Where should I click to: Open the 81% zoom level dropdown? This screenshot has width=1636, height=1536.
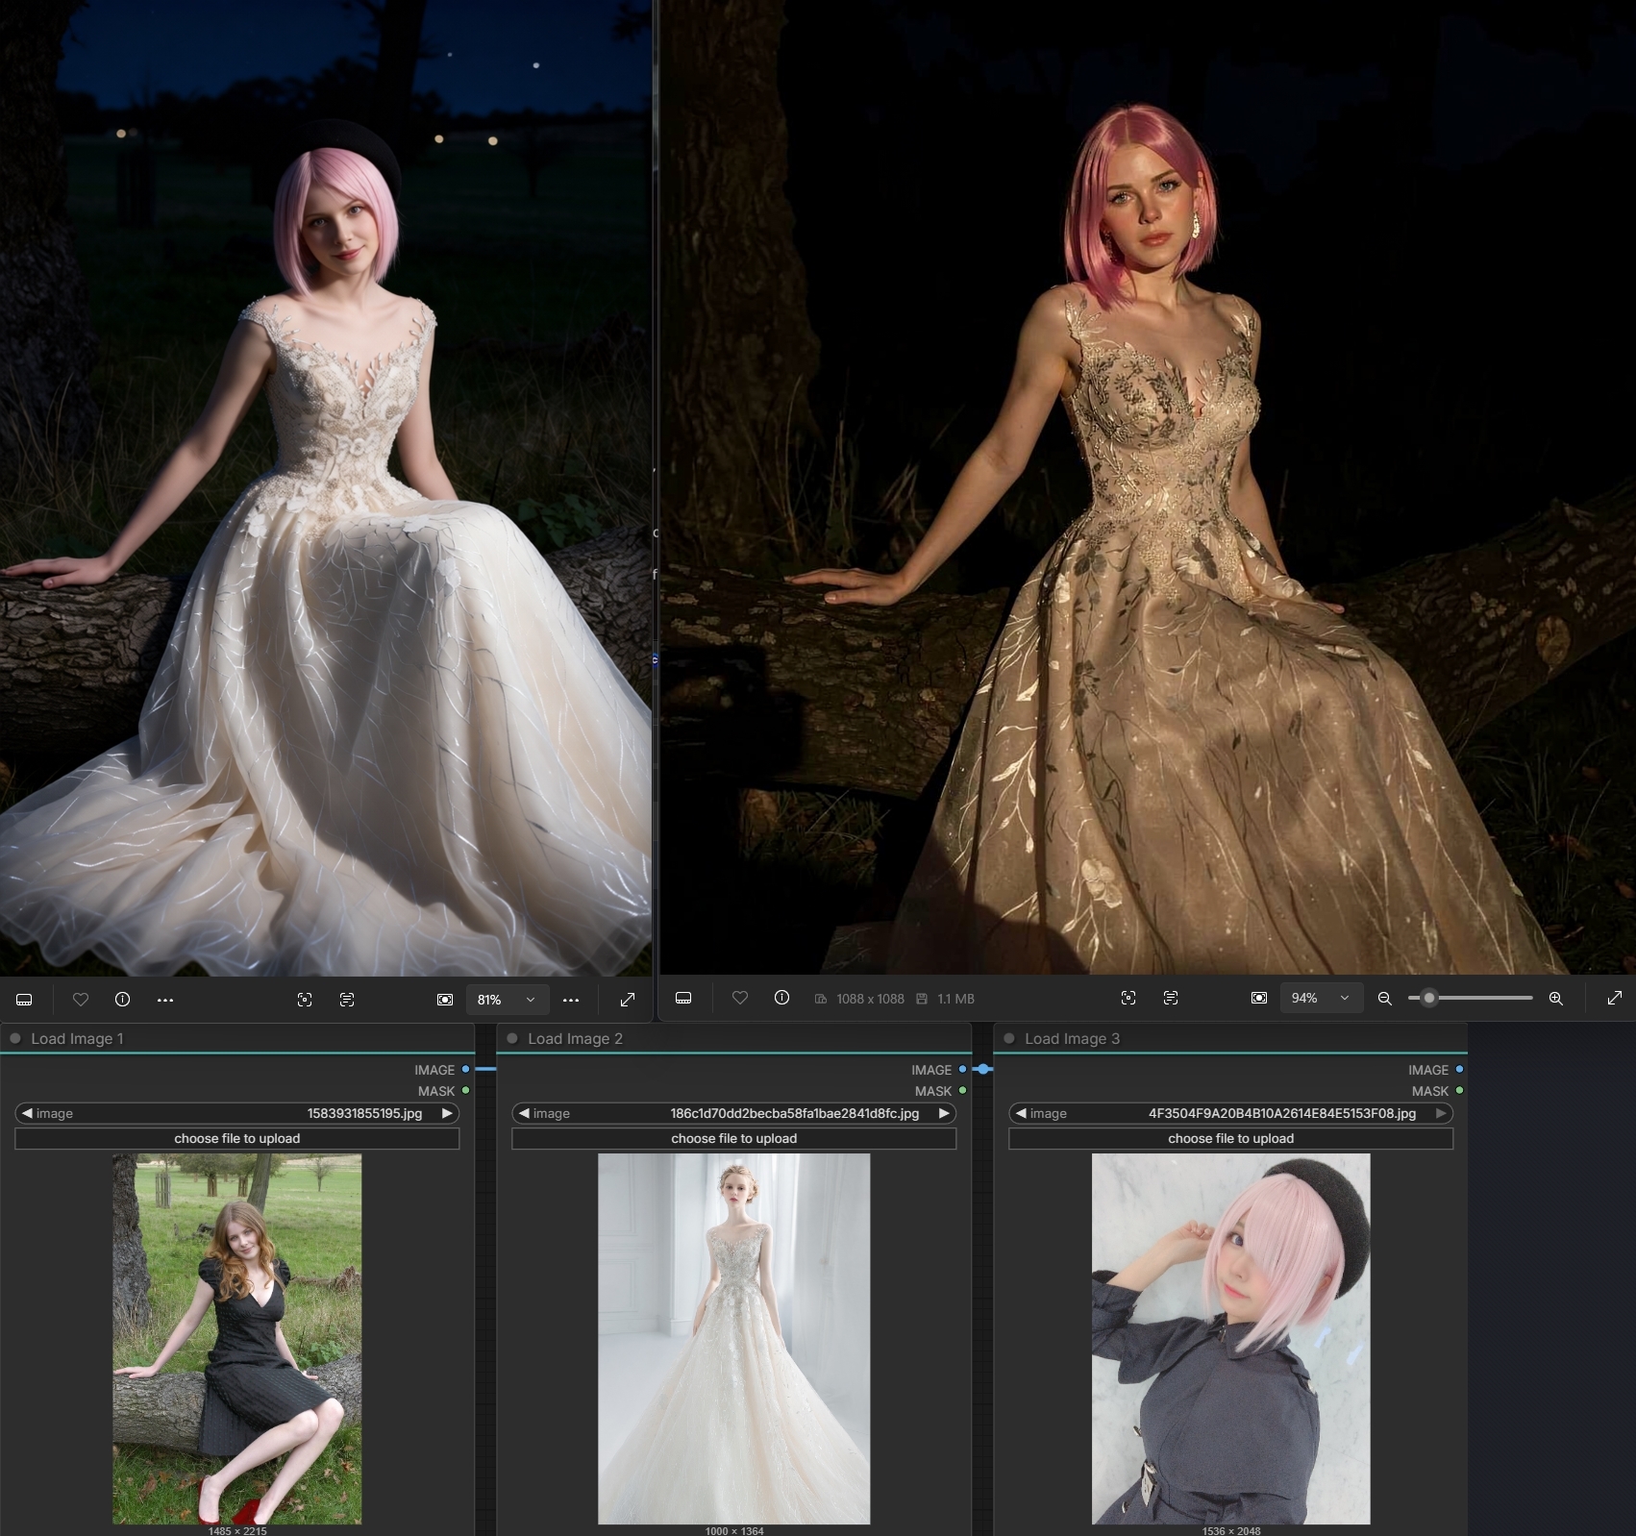pyautogui.click(x=507, y=1000)
